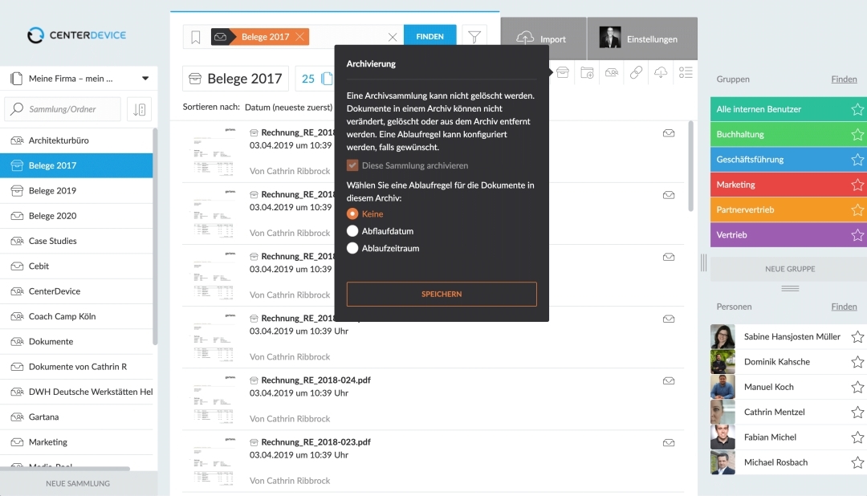Click the archive box icon in the toolbar

563,73
